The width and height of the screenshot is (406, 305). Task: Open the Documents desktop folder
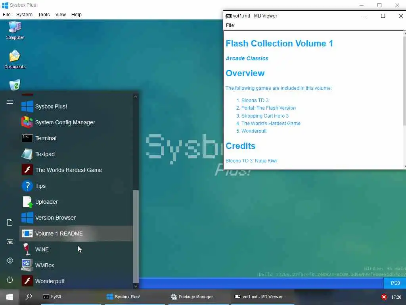click(15, 60)
